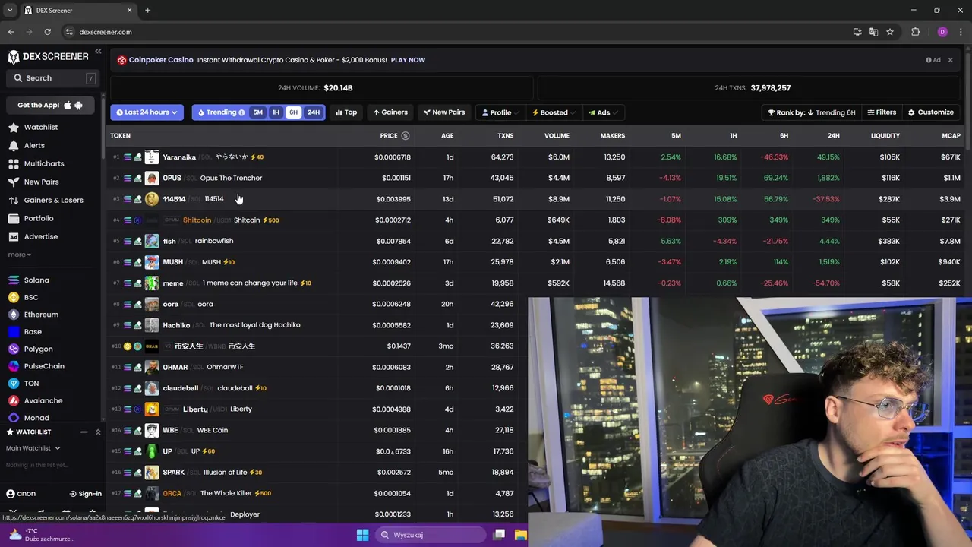
Task: Minimize the Watchlist panel dash icon
Action: 84,432
